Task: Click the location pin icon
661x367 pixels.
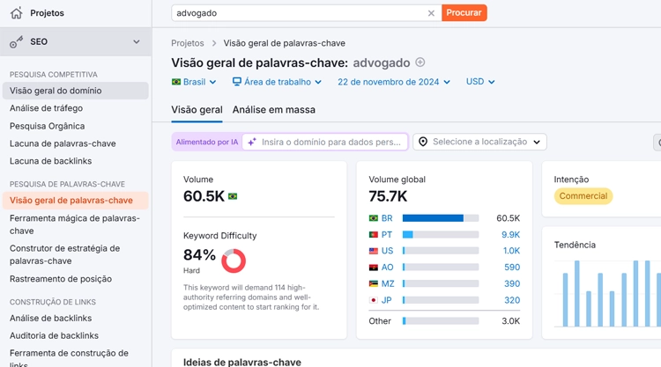Action: pyautogui.click(x=423, y=142)
